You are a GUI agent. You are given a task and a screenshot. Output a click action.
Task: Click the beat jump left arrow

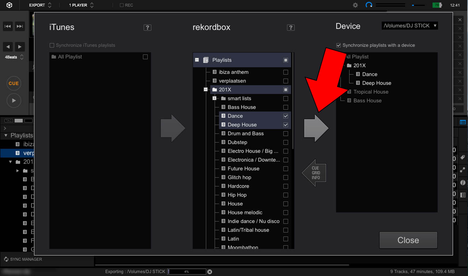pos(8,47)
